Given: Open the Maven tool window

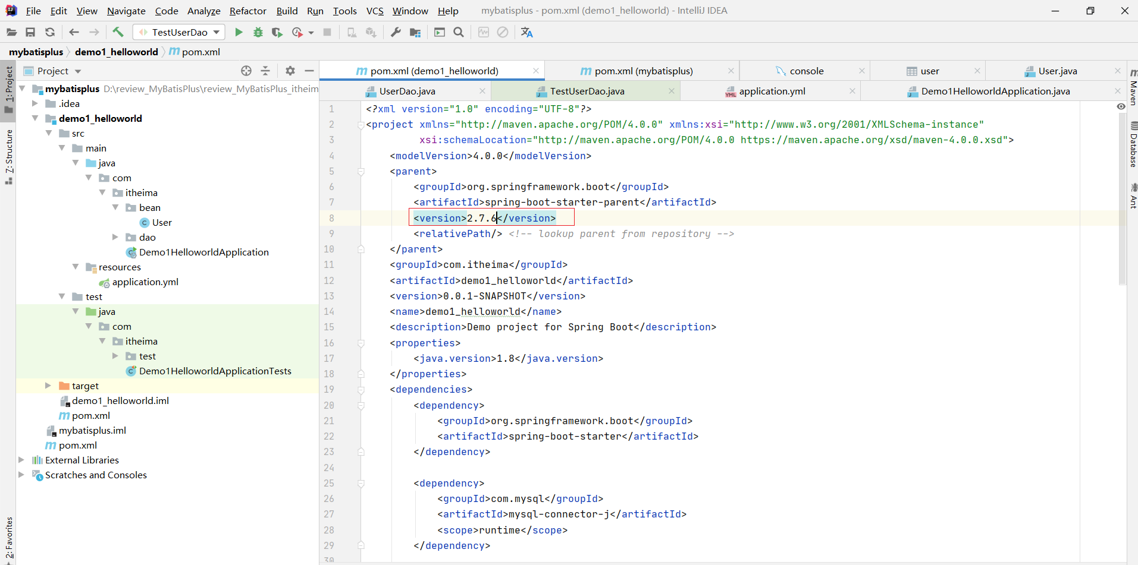Looking at the screenshot, I should pos(1133,86).
